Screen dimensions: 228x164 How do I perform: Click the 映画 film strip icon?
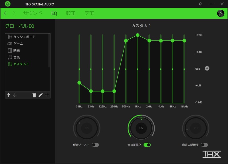[10, 50]
